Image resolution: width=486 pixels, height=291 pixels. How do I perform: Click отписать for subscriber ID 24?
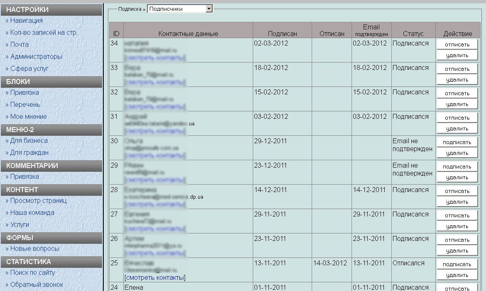457,288
